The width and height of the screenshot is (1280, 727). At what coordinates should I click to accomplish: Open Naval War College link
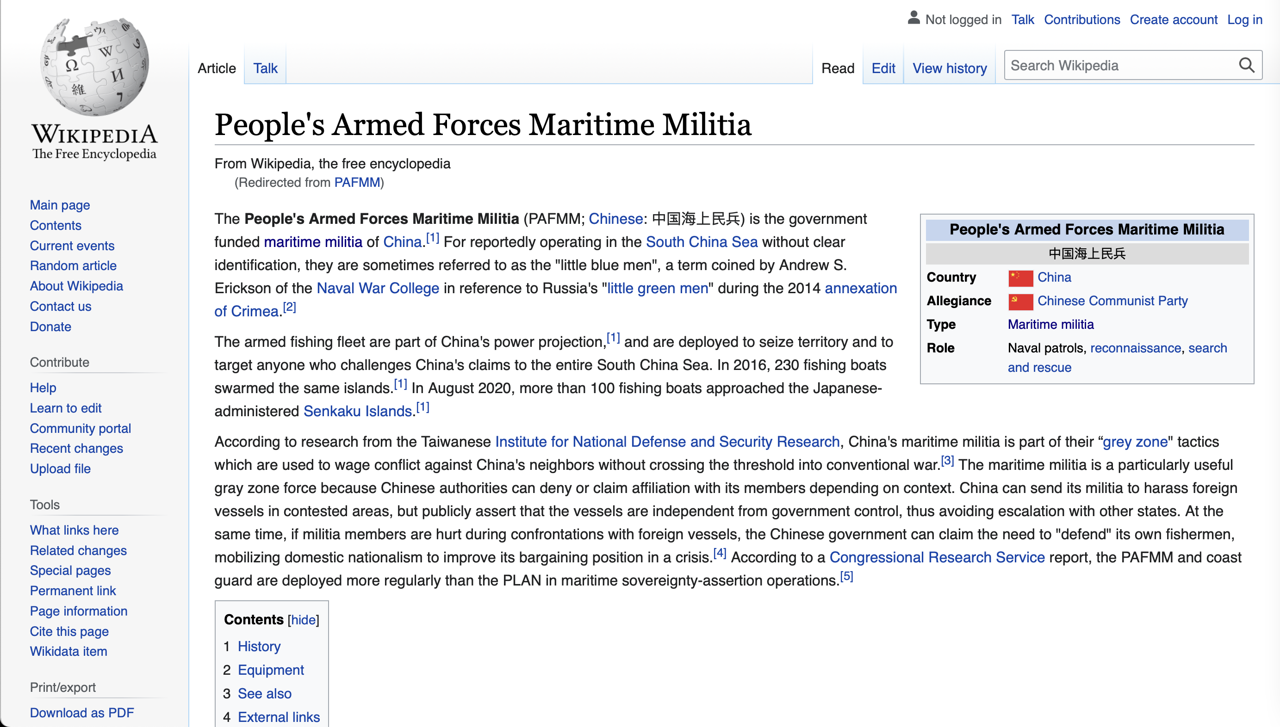point(378,288)
